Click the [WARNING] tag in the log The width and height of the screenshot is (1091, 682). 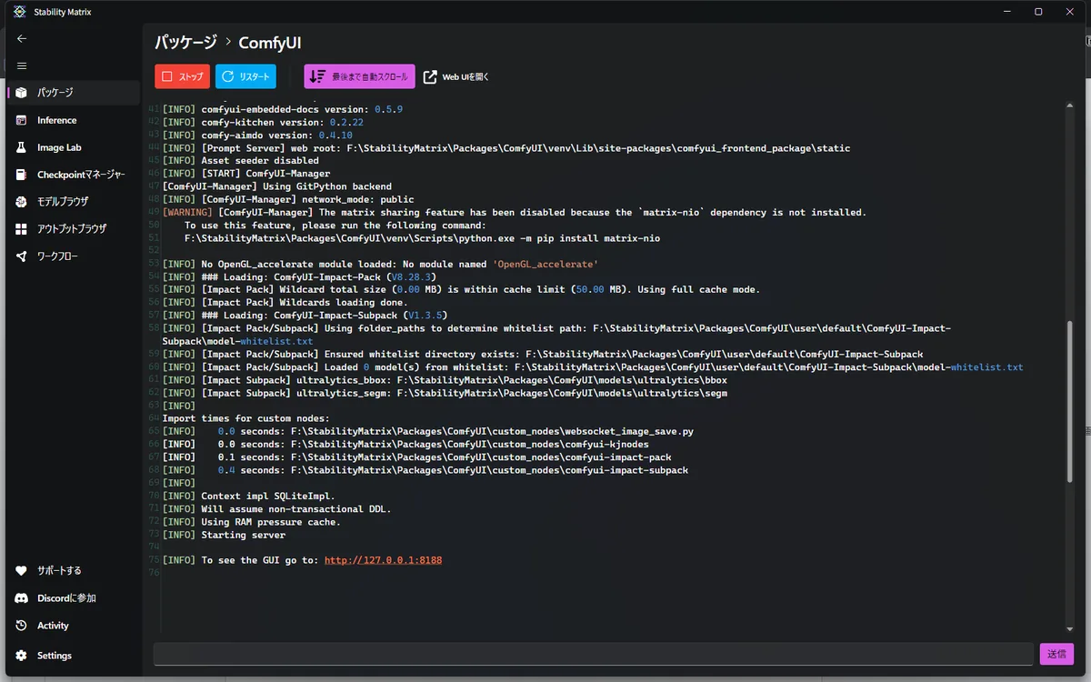pos(188,213)
